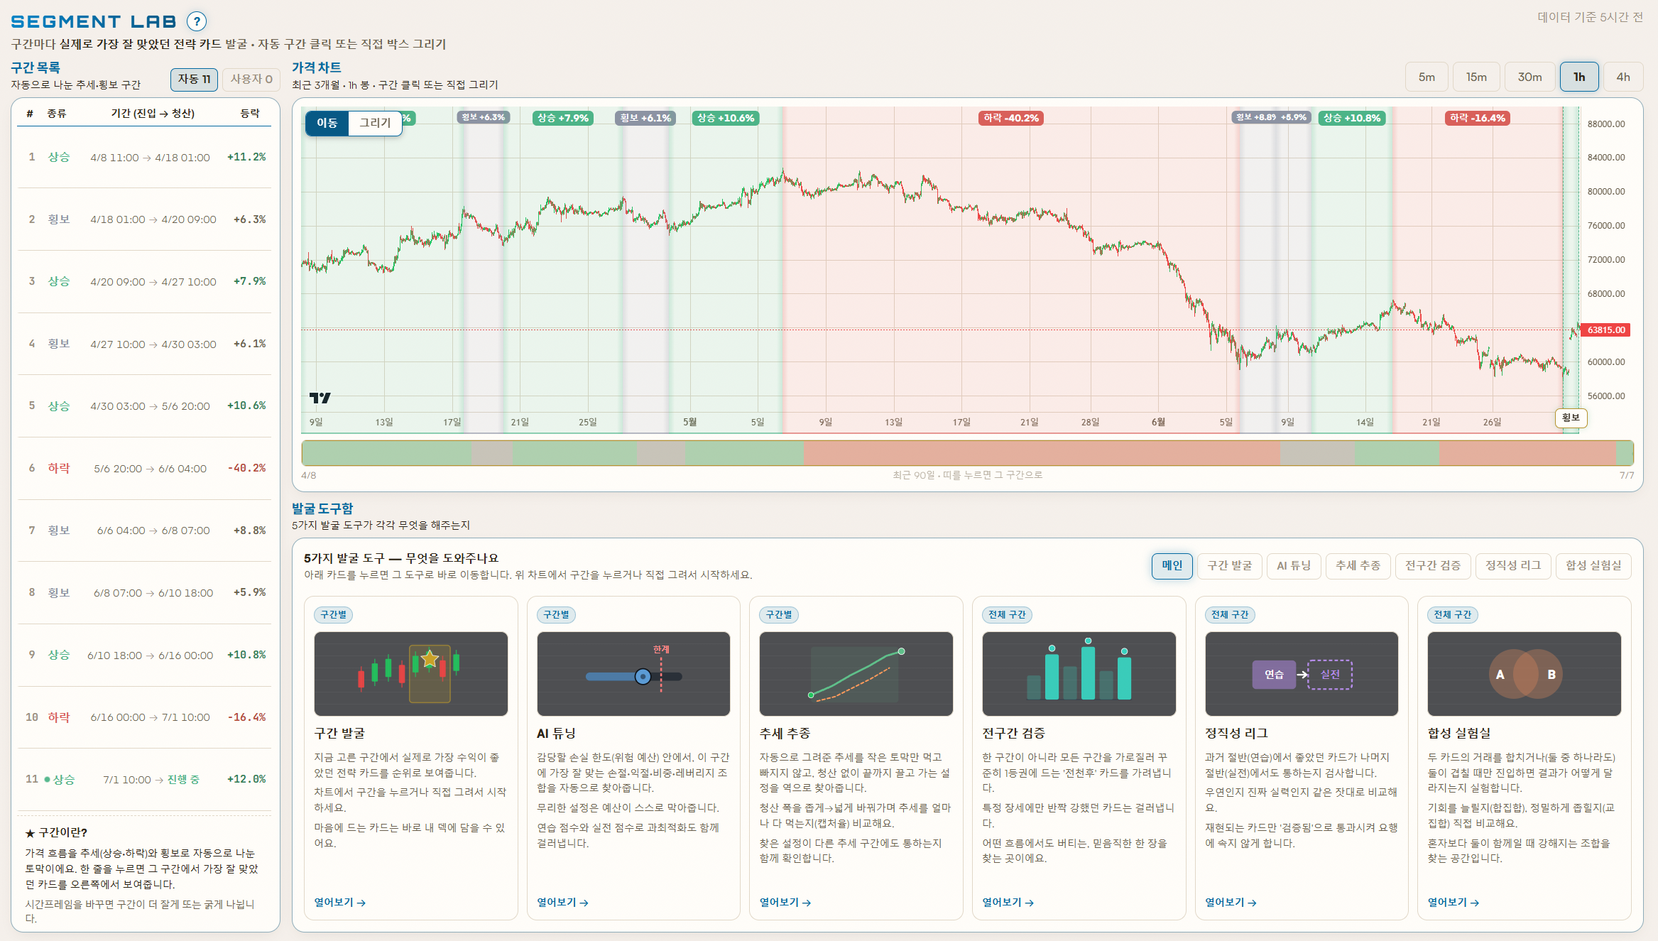Select segment 9 상승 +10.8% row
The image size is (1658, 941).
[145, 655]
